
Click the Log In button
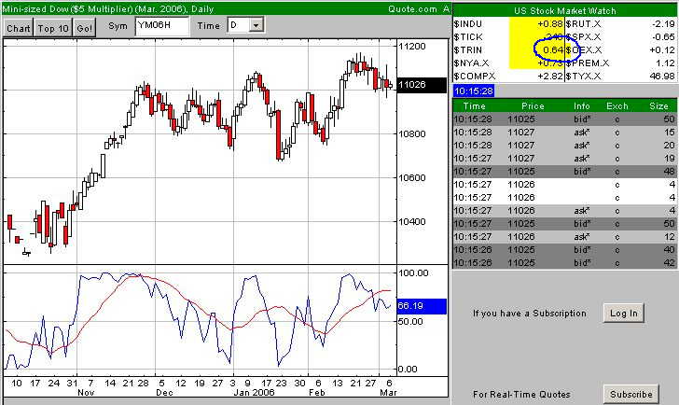624,314
